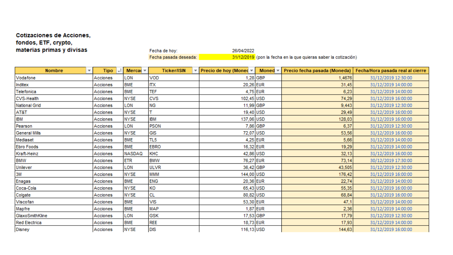The height and width of the screenshot is (255, 453).
Task: Click the 30/12/2019 closing date on the BMW row
Action: pyautogui.click(x=391, y=160)
